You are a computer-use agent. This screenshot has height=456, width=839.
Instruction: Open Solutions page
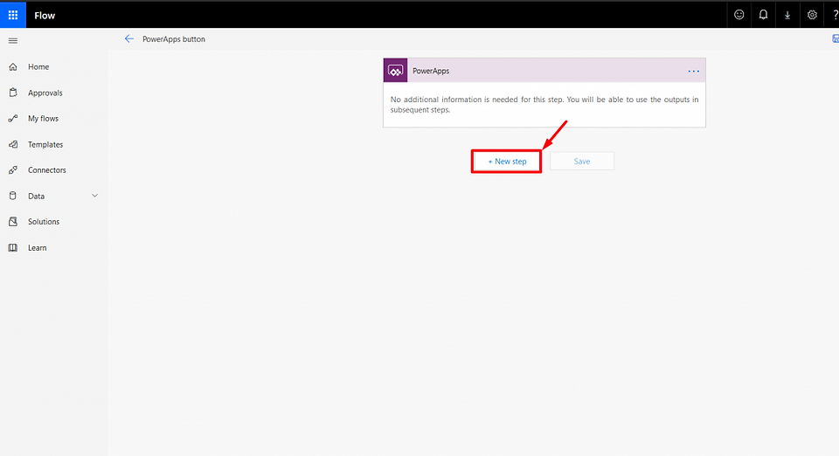44,221
